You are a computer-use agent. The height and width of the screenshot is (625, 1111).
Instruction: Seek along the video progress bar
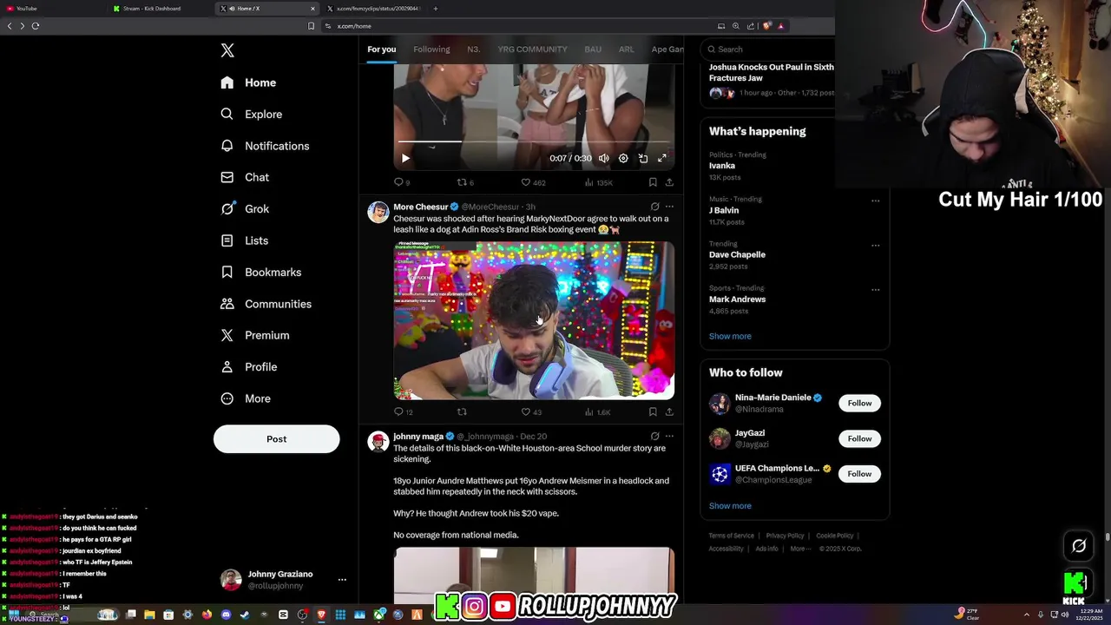click(x=534, y=141)
